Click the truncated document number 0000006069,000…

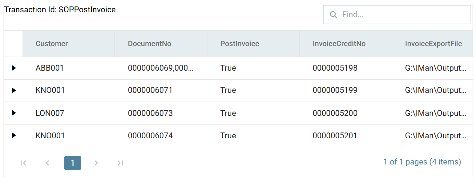[161, 68]
